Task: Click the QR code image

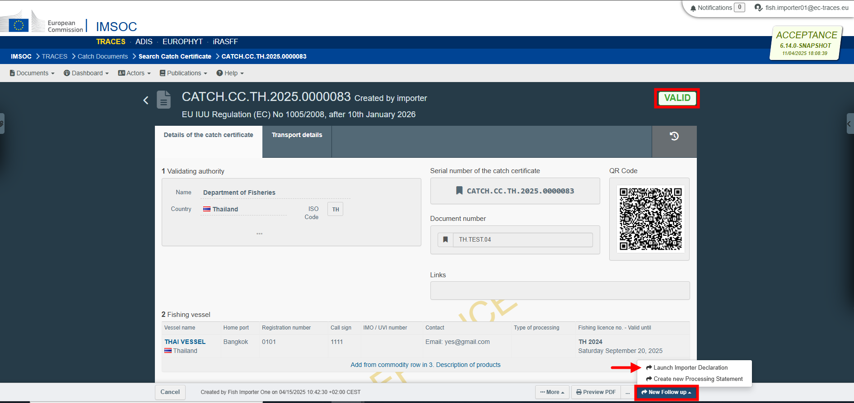Action: (x=650, y=219)
